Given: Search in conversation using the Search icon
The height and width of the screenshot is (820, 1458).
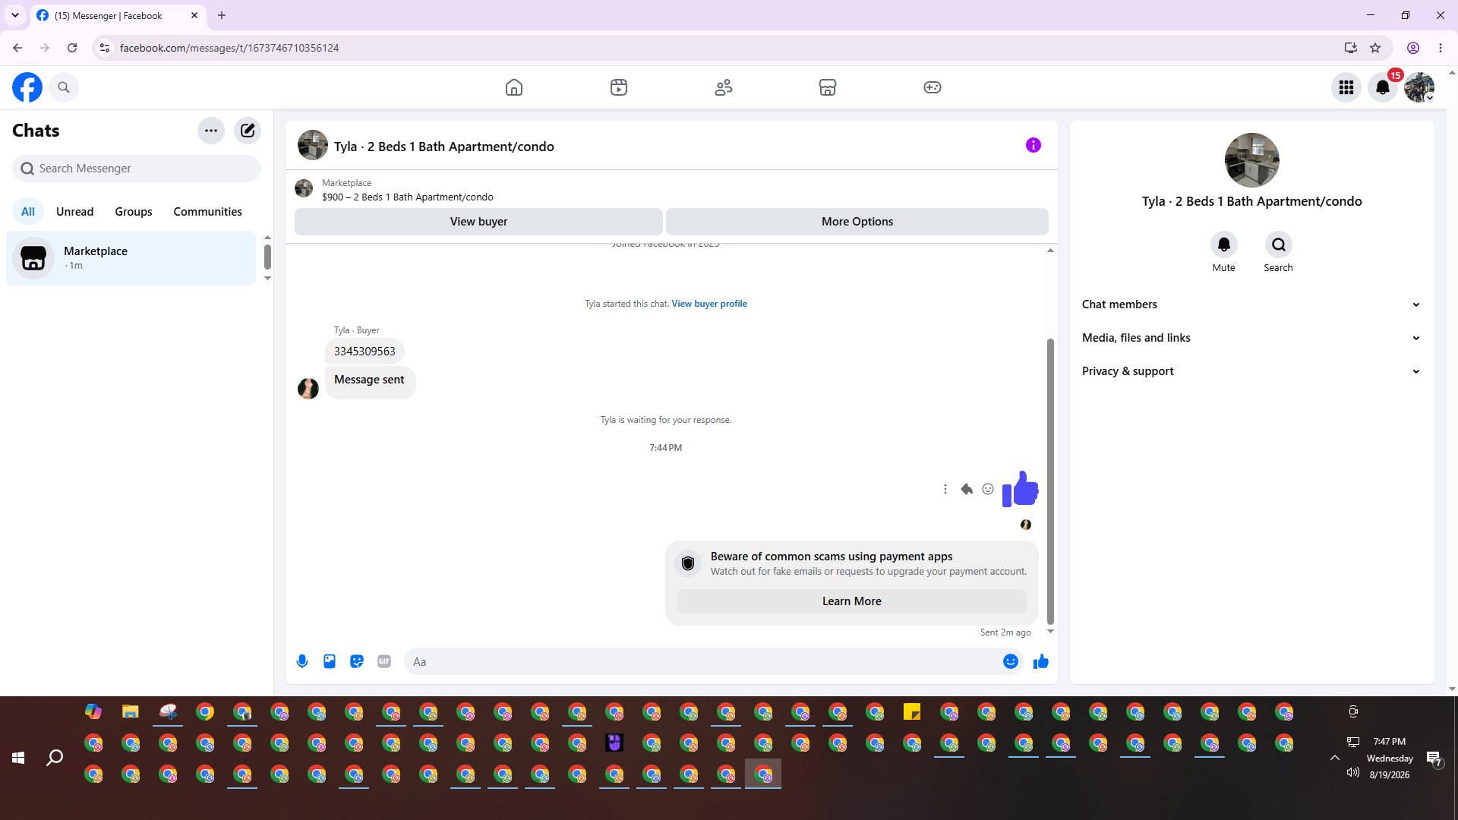Looking at the screenshot, I should (x=1279, y=244).
